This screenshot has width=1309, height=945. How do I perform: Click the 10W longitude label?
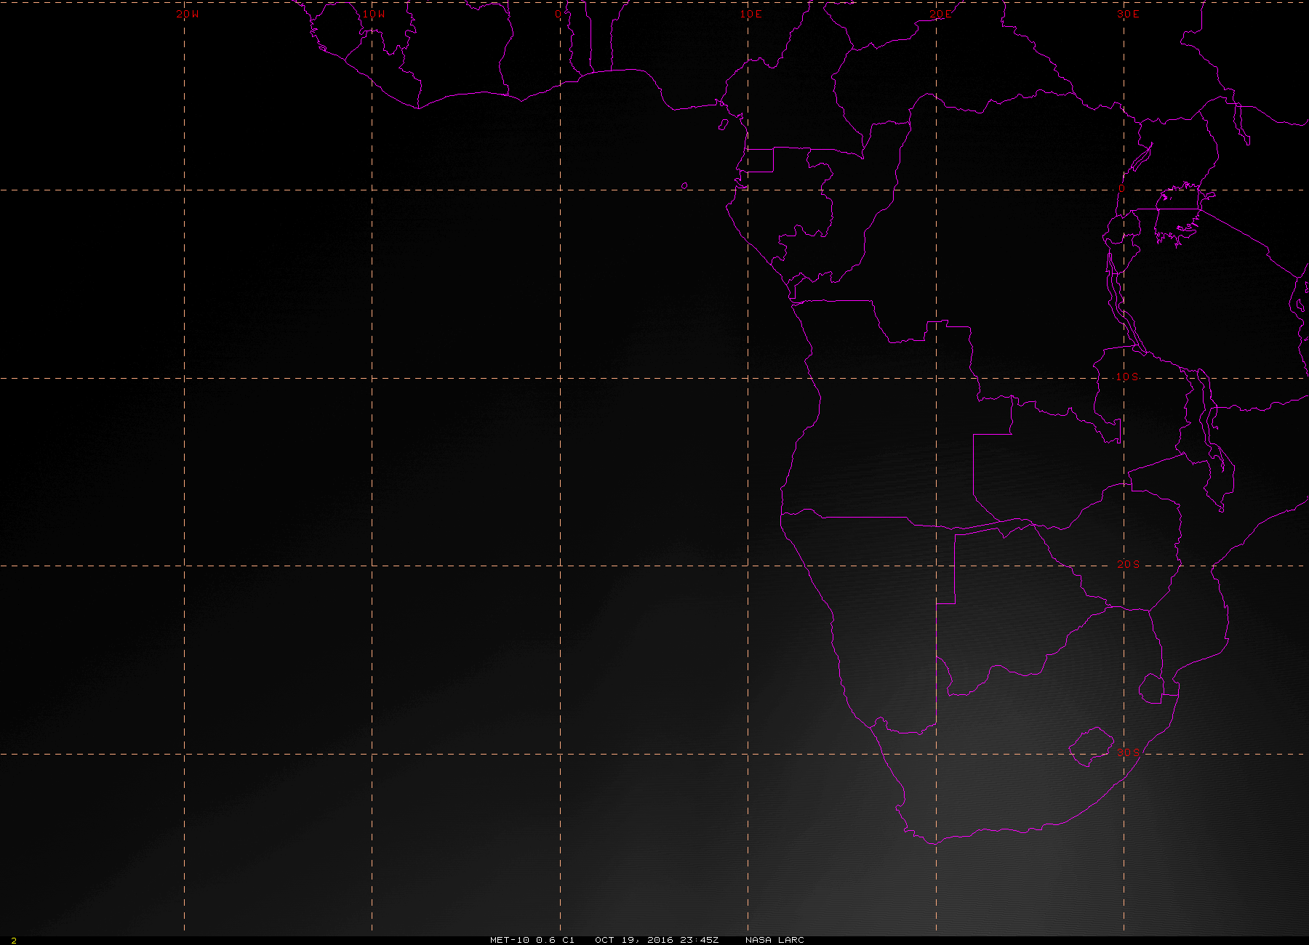coord(374,14)
